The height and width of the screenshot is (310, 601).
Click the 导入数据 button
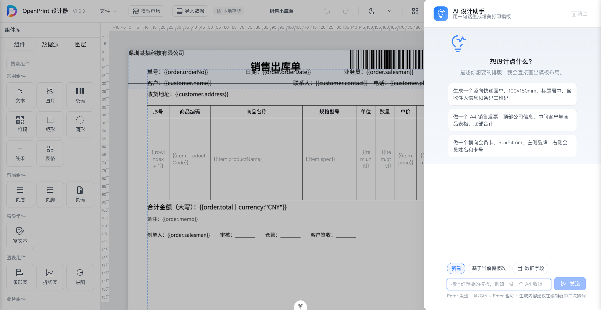190,11
